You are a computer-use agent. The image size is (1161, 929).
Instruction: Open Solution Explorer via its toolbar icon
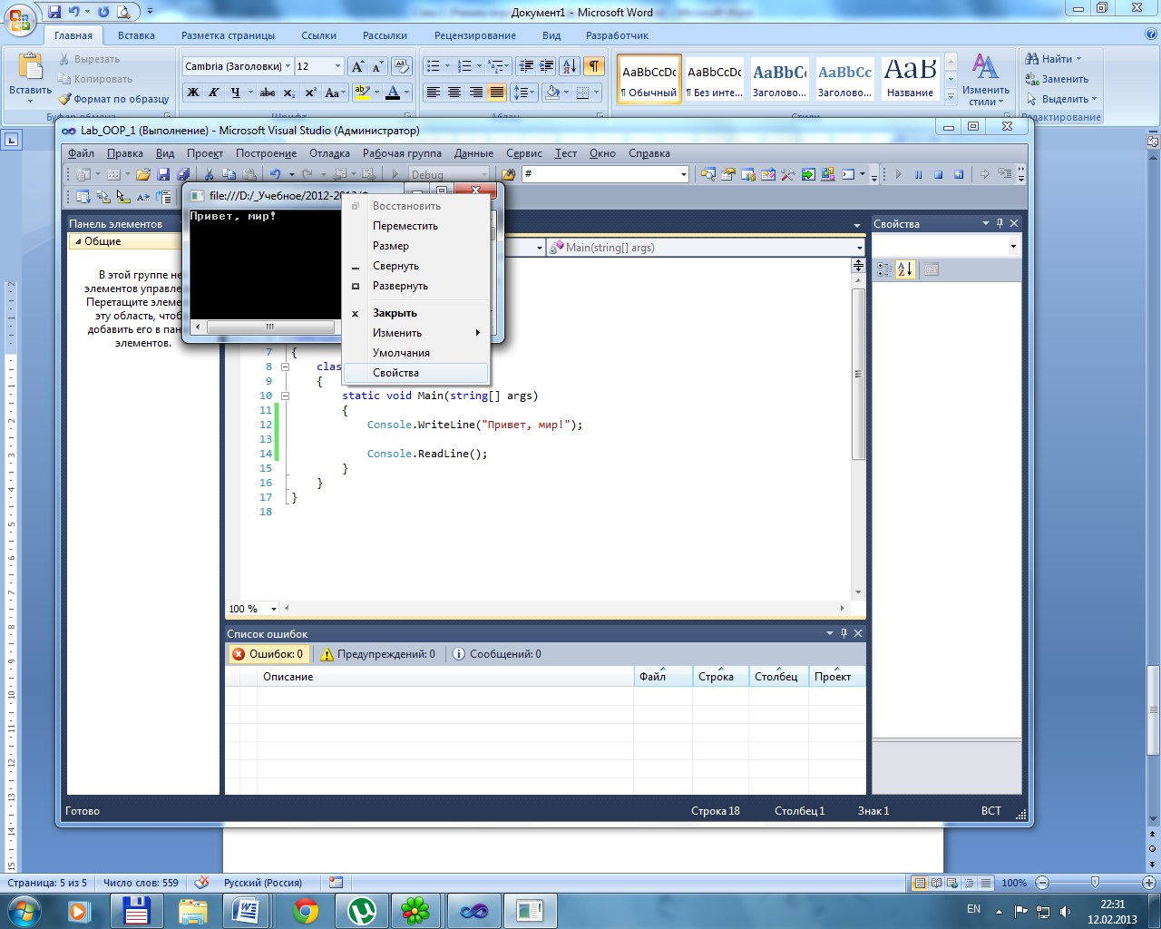pyautogui.click(x=707, y=174)
